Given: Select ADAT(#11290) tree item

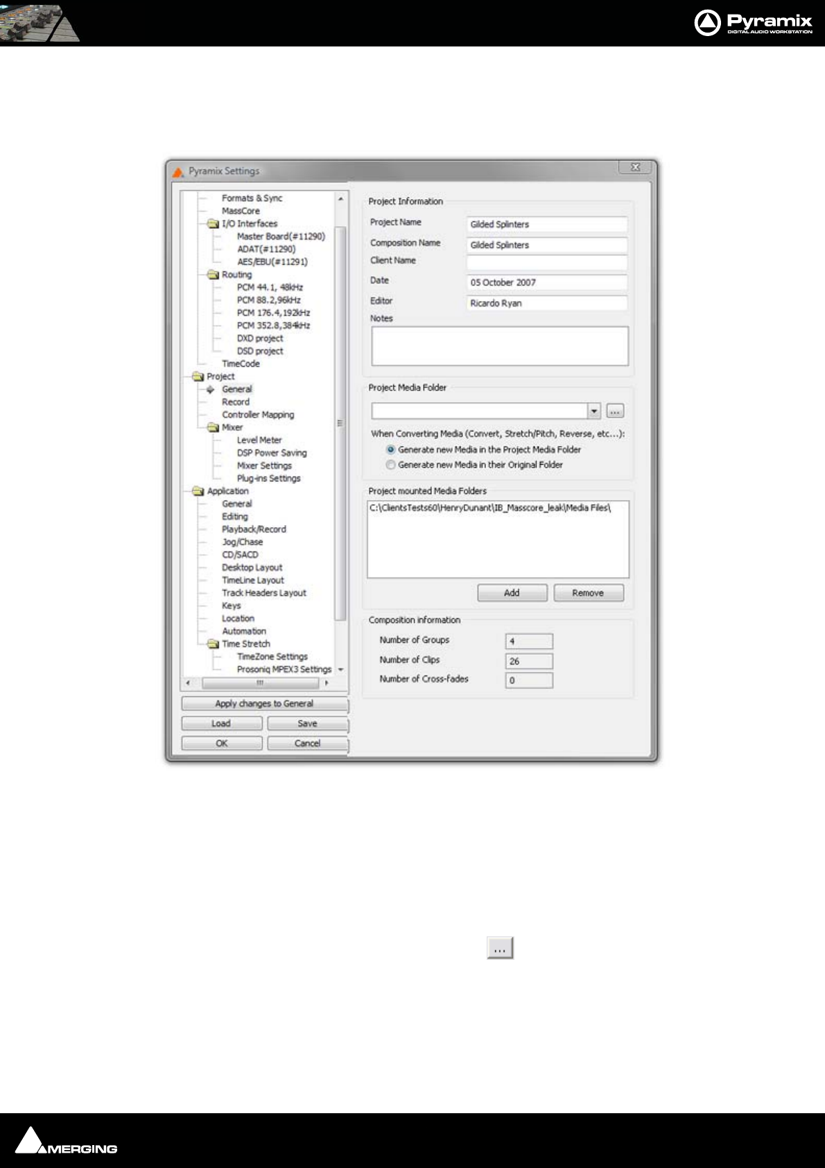Looking at the screenshot, I should [x=266, y=249].
